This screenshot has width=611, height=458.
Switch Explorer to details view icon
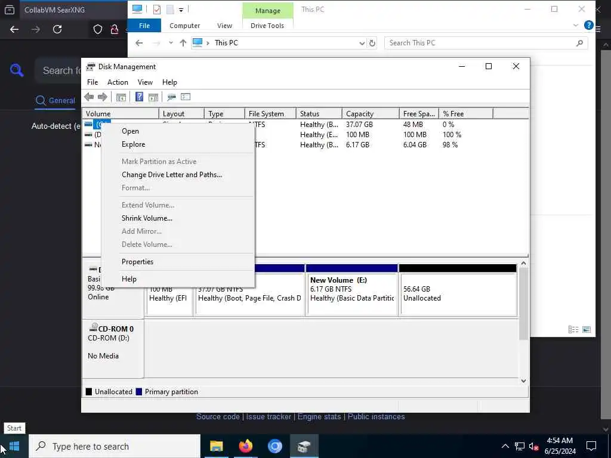point(573,329)
